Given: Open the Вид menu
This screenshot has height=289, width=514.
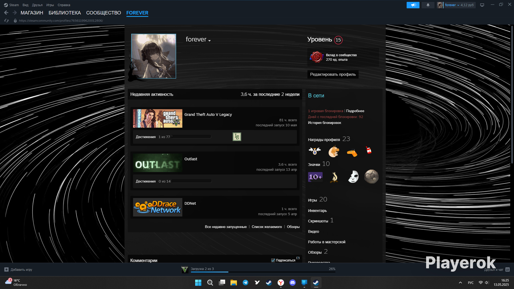Looking at the screenshot, I should (x=25, y=5).
